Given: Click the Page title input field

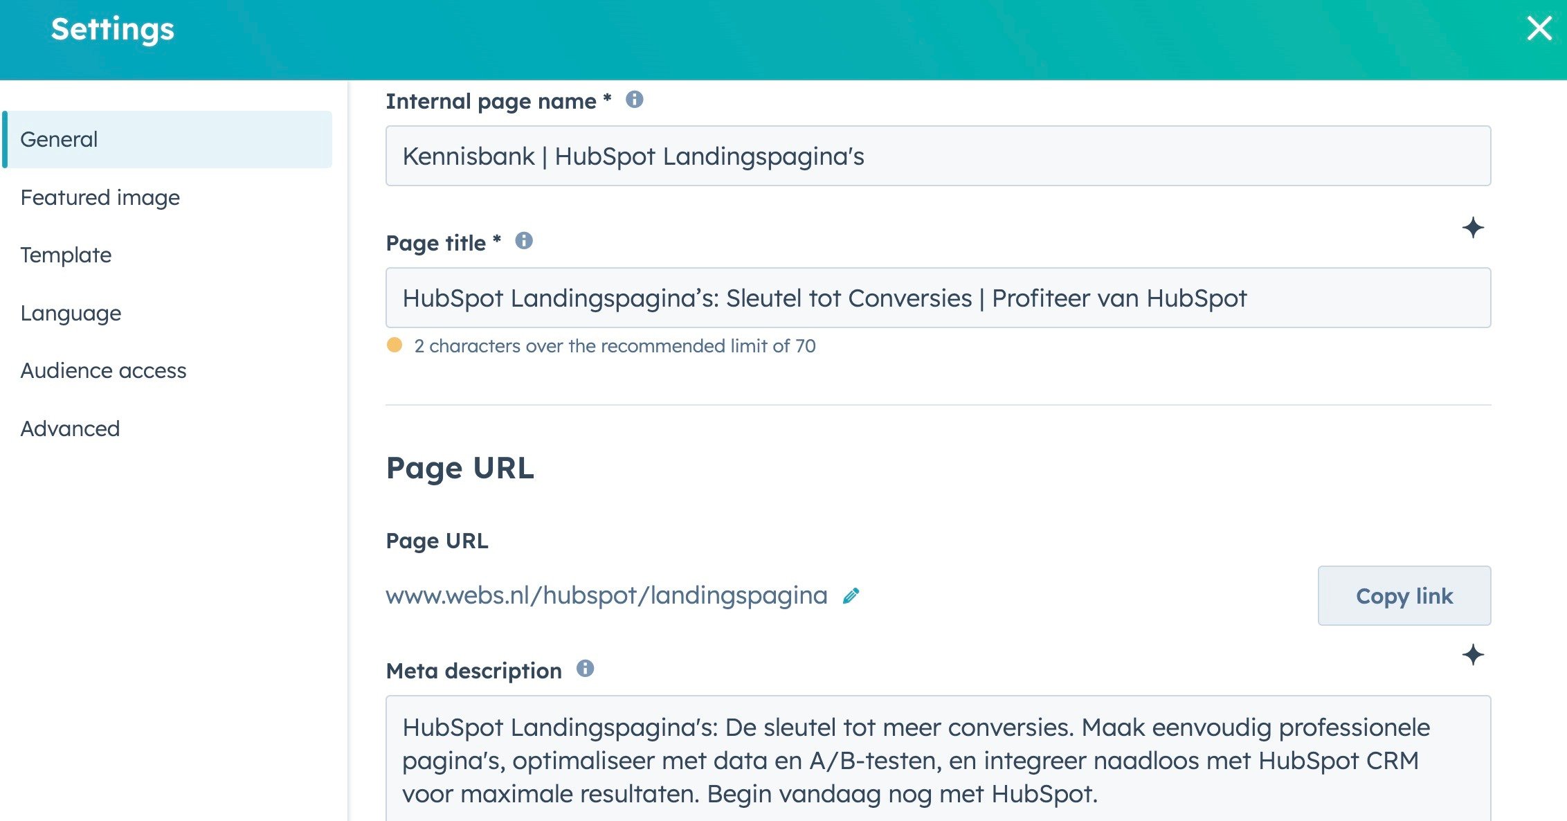Looking at the screenshot, I should pos(937,298).
